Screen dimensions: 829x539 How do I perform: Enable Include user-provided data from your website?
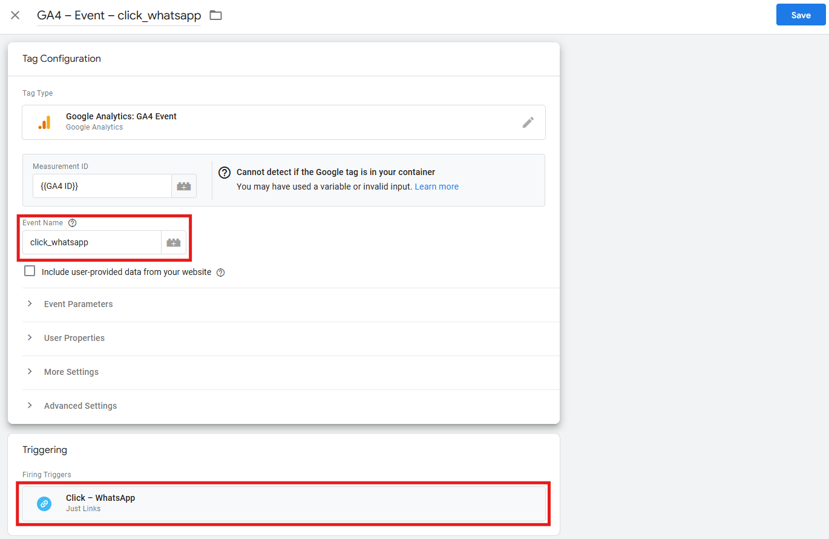pyautogui.click(x=30, y=271)
